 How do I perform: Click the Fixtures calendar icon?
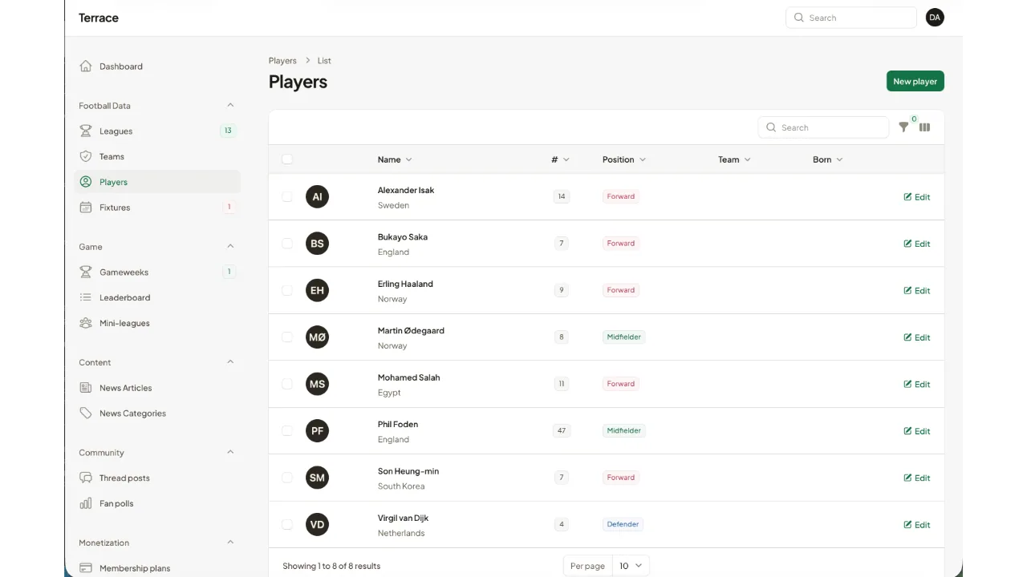point(86,208)
